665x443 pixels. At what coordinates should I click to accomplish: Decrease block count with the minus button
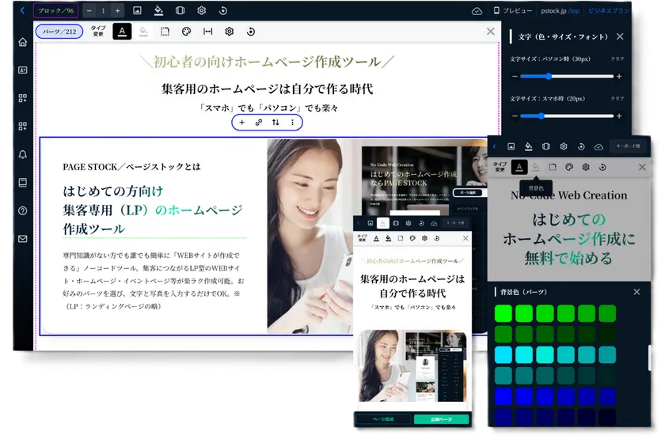89,10
